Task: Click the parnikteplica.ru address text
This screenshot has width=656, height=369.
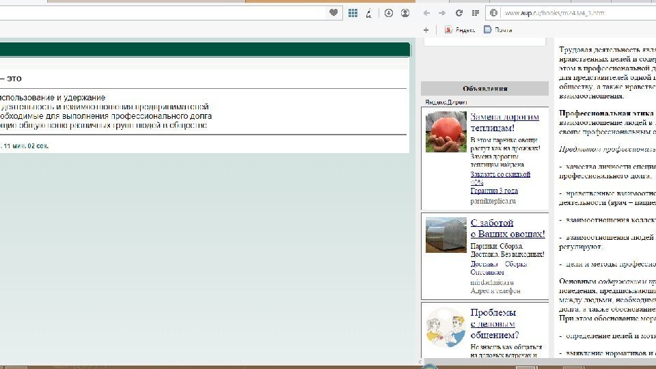Action: [x=493, y=201]
